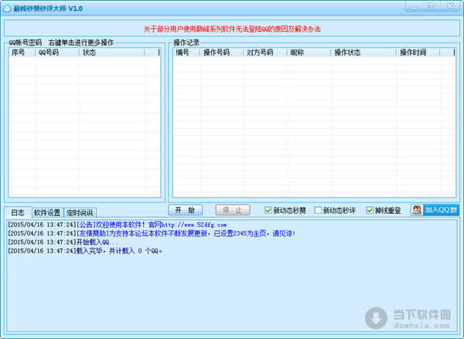This screenshot has height=339, width=464.
Task: Click the app icon in the title bar
Action: [6, 8]
